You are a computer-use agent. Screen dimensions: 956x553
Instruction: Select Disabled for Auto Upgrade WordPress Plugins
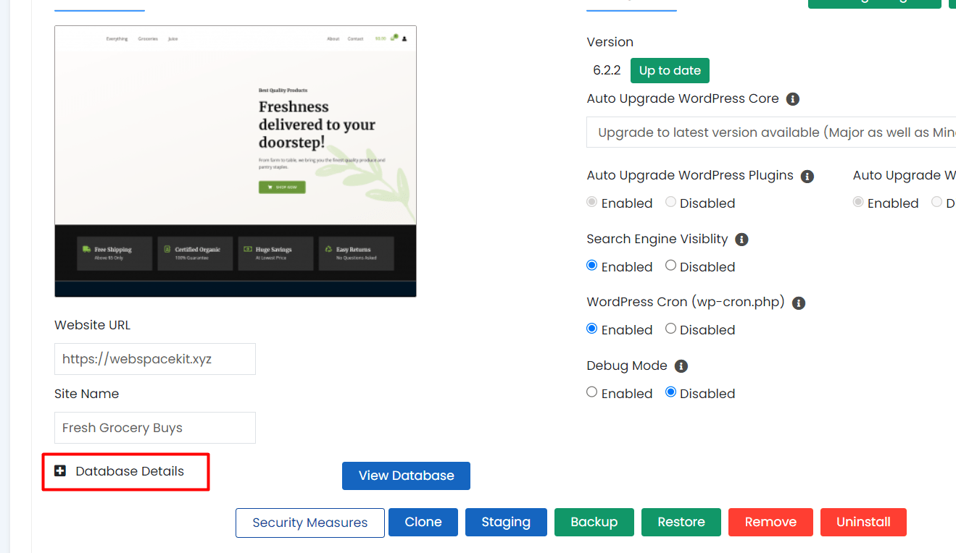coord(671,203)
